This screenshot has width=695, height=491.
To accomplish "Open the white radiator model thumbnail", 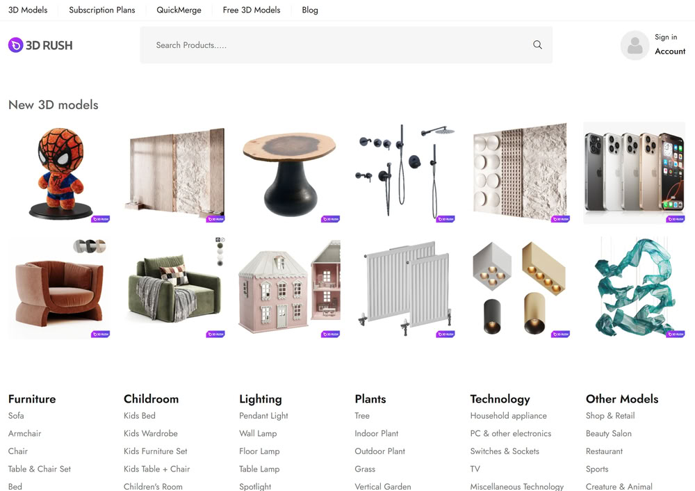I will click(x=404, y=289).
